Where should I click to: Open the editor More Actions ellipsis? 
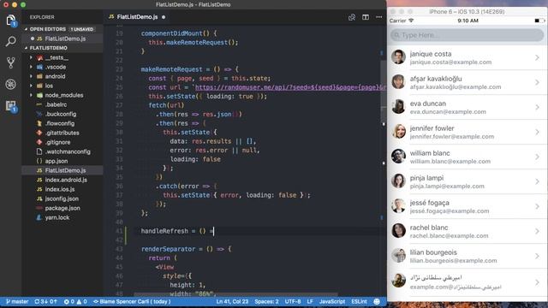pyautogui.click(x=378, y=17)
